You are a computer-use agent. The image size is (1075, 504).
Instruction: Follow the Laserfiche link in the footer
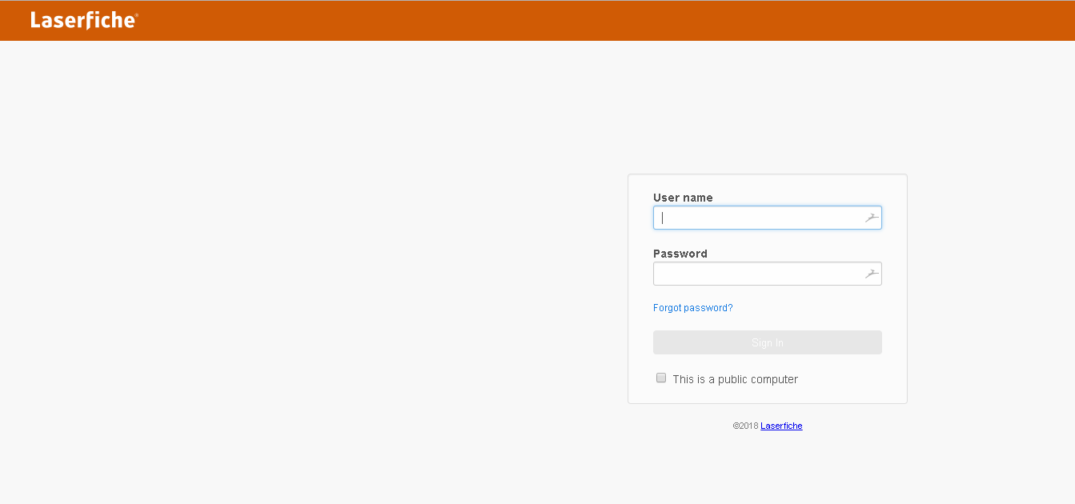coord(781,426)
